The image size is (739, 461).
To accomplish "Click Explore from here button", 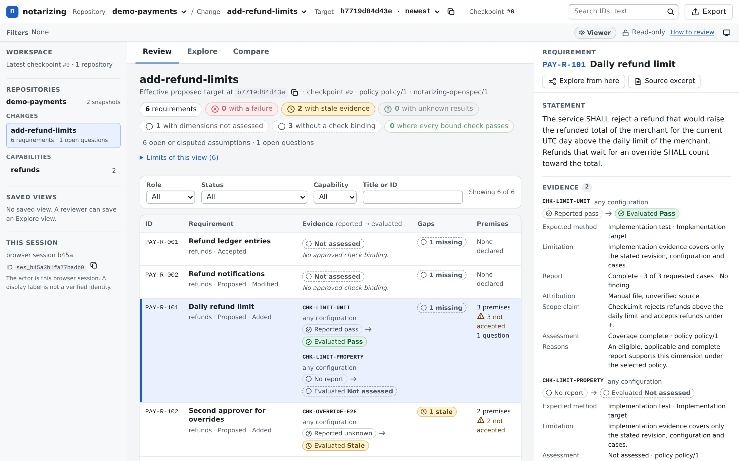I will (x=583, y=81).
